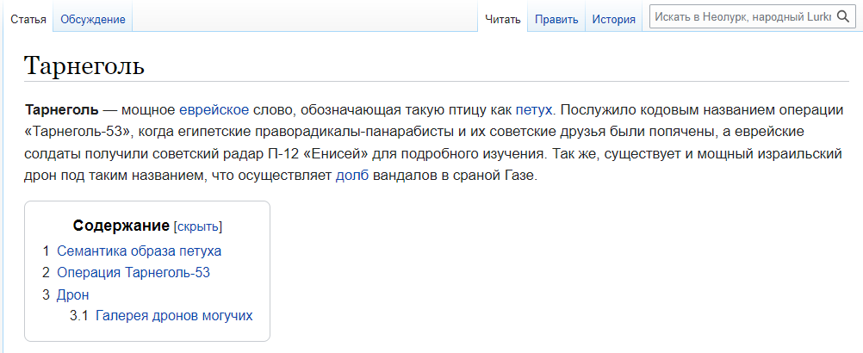Switch to the Обсуждение tab

(x=93, y=19)
